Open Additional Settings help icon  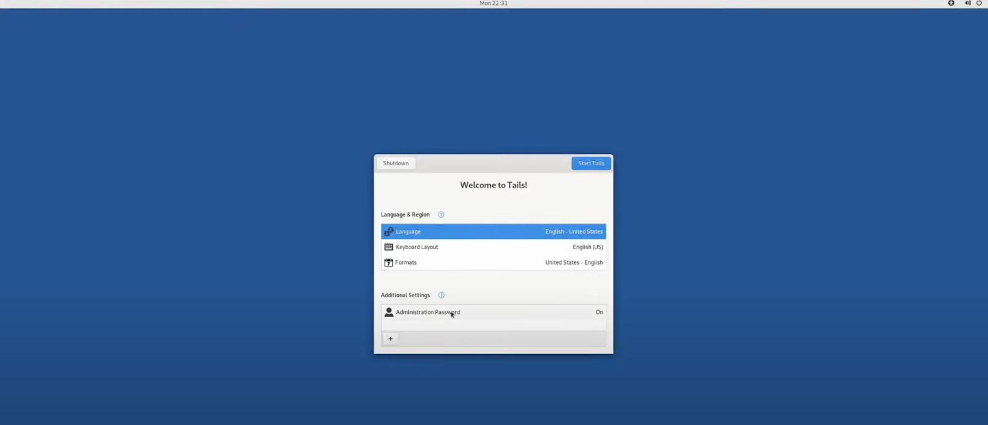point(441,295)
